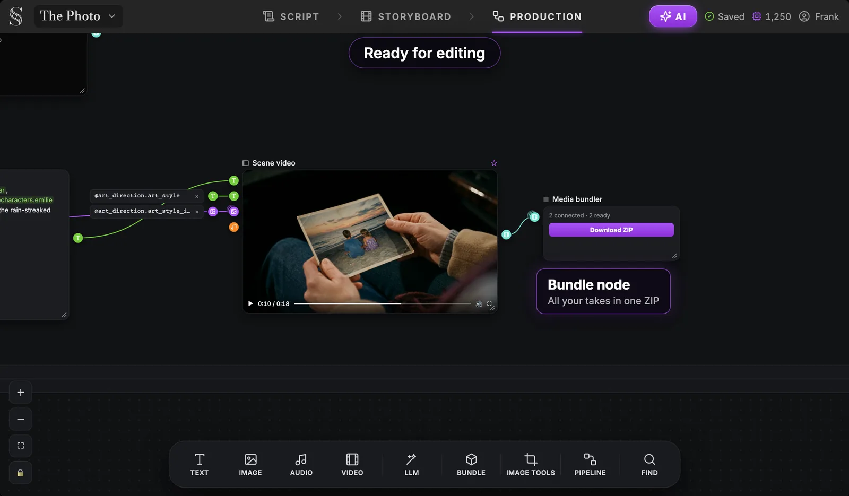Click the Media bundler node title

coord(577,199)
